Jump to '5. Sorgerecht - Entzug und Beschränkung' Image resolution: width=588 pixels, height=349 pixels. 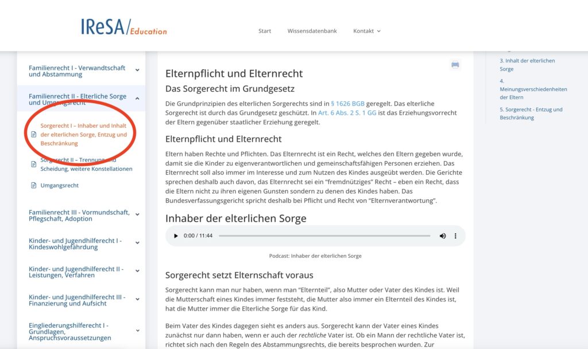531,113
